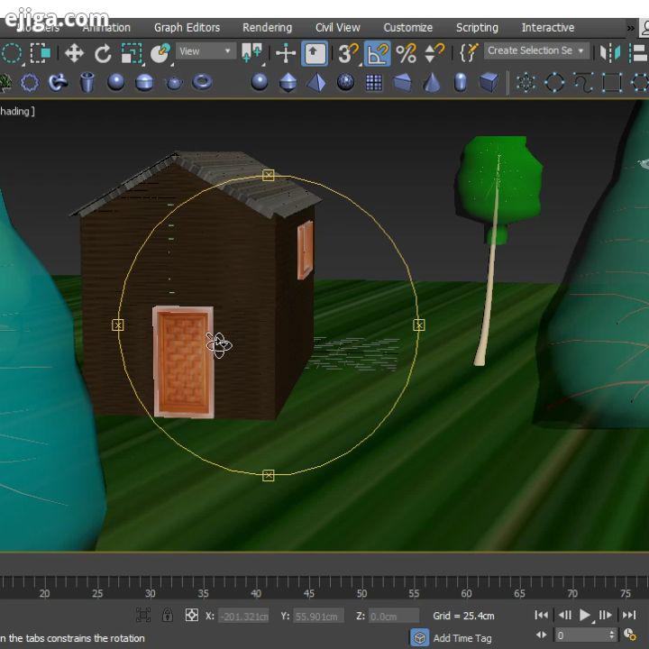The height and width of the screenshot is (649, 649).
Task: Create a Pyramid primitive
Action: pyautogui.click(x=316, y=82)
